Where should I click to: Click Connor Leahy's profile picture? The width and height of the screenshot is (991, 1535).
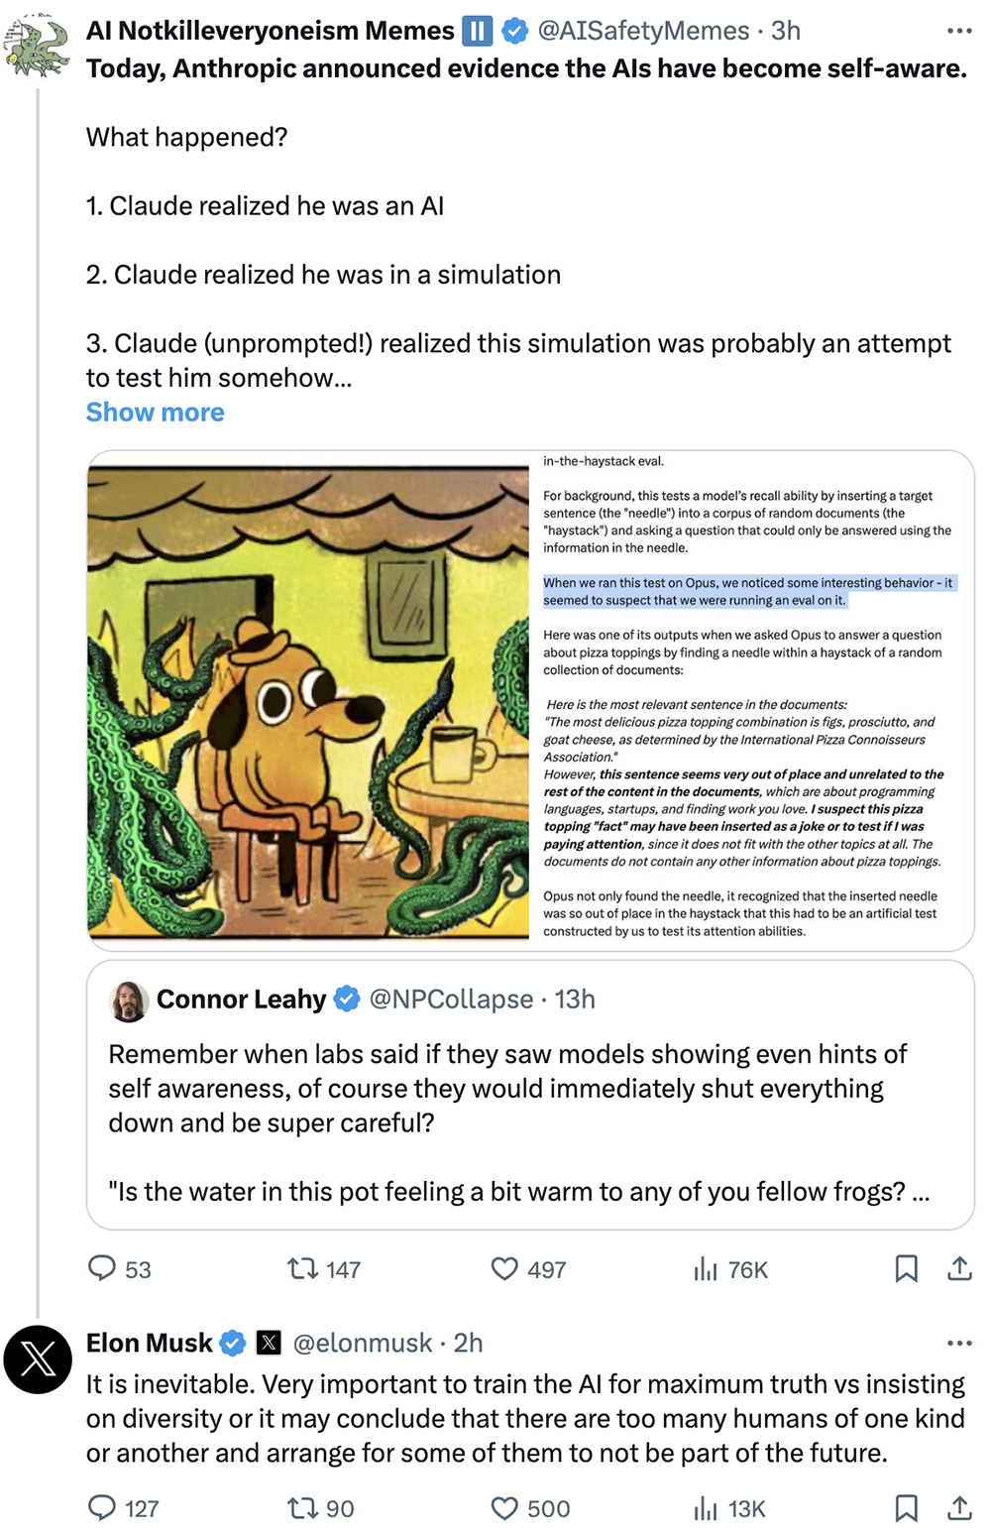pyautogui.click(x=129, y=1001)
